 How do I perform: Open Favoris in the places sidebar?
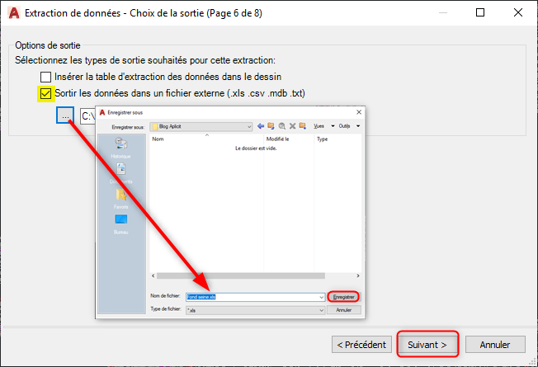coord(120,199)
